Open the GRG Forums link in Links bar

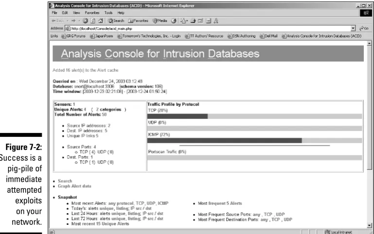[73, 36]
